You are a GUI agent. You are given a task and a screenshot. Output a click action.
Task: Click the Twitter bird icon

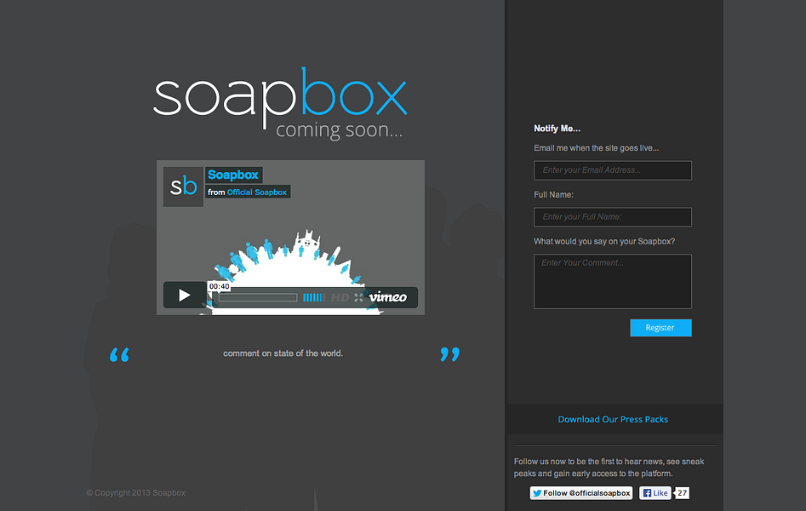tap(537, 493)
